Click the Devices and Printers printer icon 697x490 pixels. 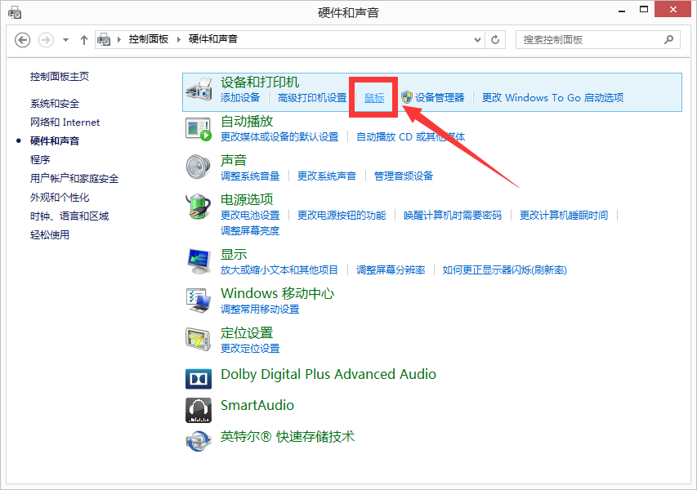pyautogui.click(x=199, y=89)
